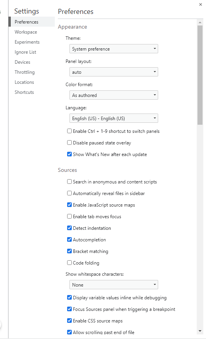
Task: Click the vertical scrollbar thumb
Action: (200, 75)
